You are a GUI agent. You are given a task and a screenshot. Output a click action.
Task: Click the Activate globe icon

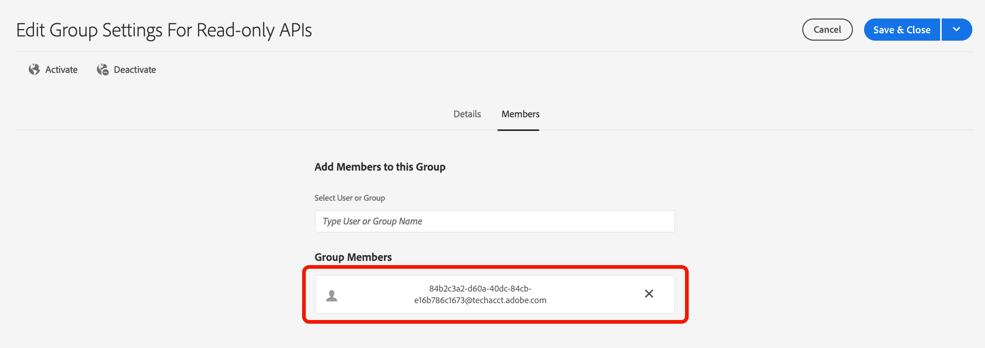click(34, 70)
